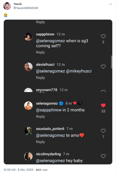Click sappphirew's profile picture
The image size is (116, 173).
click(x=28, y=36)
